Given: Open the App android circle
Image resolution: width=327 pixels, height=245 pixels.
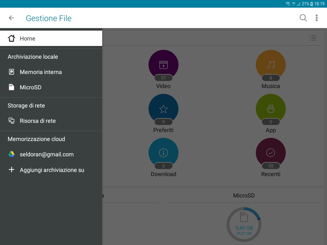Looking at the screenshot, I should click(x=271, y=109).
